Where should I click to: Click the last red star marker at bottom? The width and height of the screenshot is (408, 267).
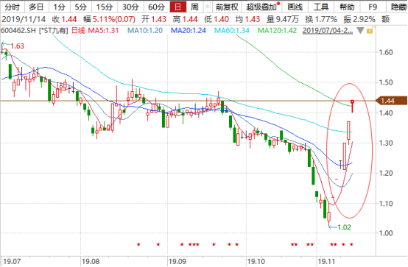click(x=351, y=244)
